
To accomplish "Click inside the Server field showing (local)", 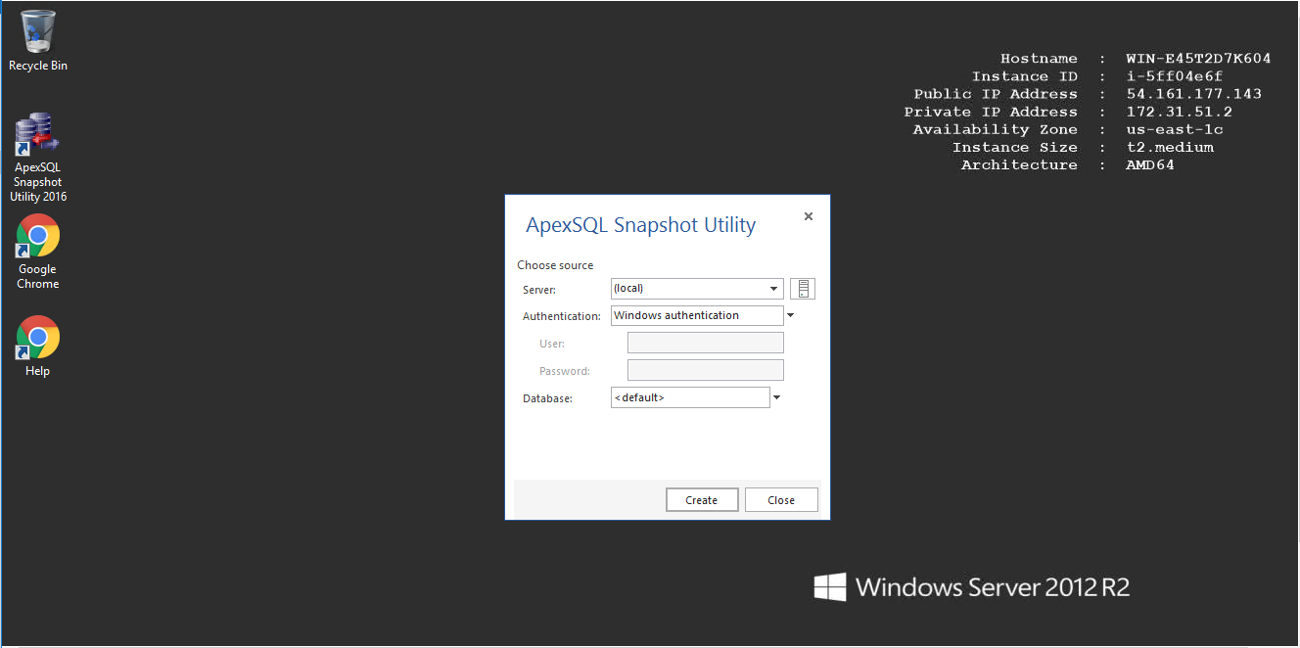I will click(x=687, y=289).
